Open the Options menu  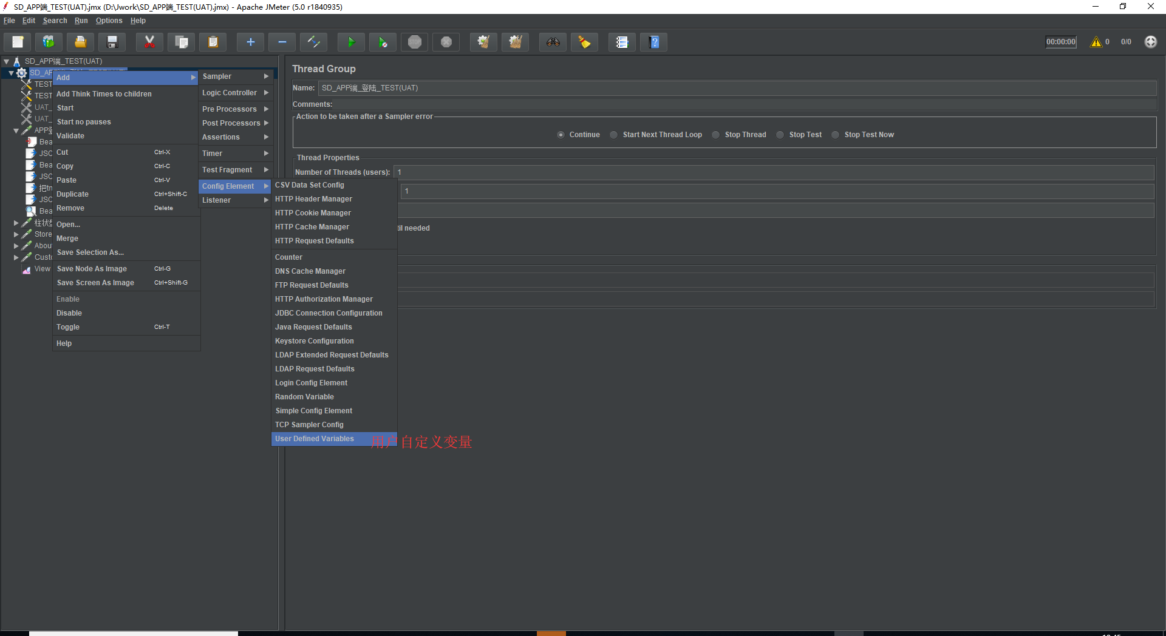point(109,21)
